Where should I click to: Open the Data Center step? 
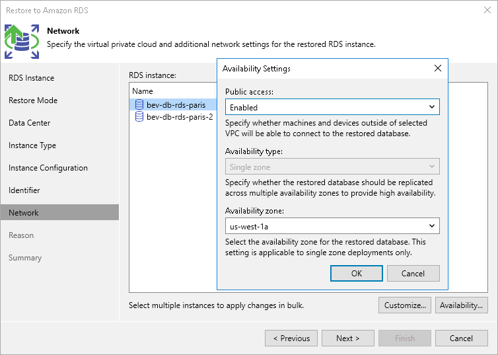coord(30,123)
